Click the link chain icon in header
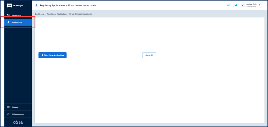 point(228,5)
